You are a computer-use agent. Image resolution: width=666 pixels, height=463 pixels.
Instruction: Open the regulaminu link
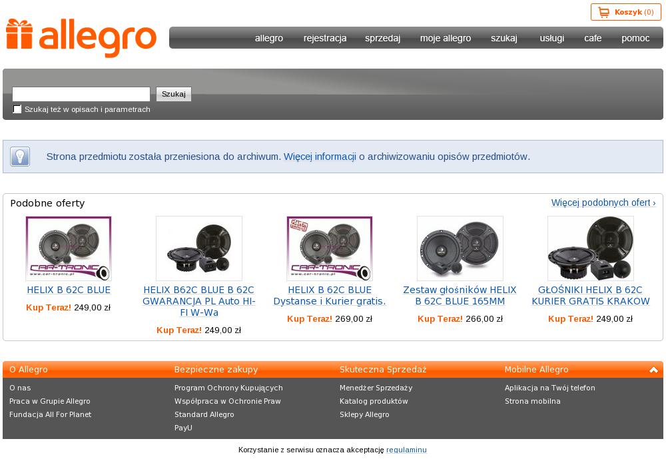tap(406, 450)
